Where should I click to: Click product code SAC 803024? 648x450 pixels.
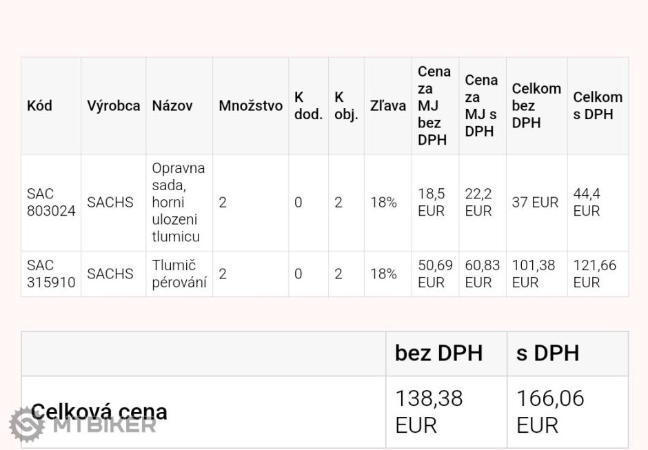[x=51, y=203]
